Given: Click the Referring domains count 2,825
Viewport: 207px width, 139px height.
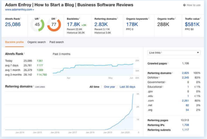Looking at the screenshot, I should 185,73.
